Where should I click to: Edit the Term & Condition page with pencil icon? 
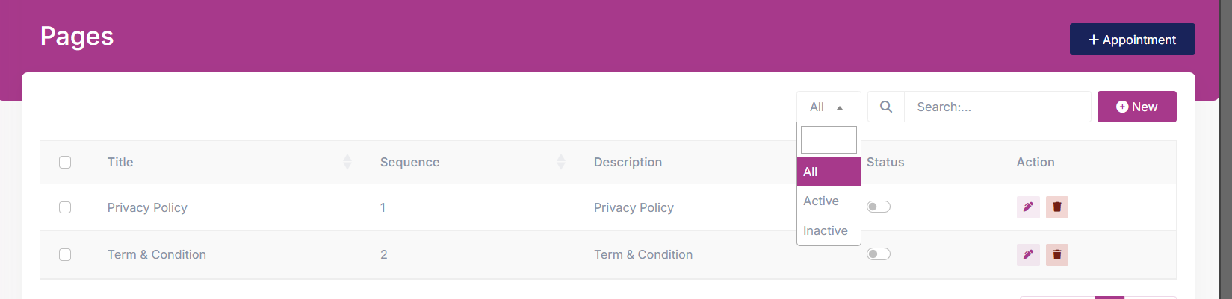coord(1028,255)
